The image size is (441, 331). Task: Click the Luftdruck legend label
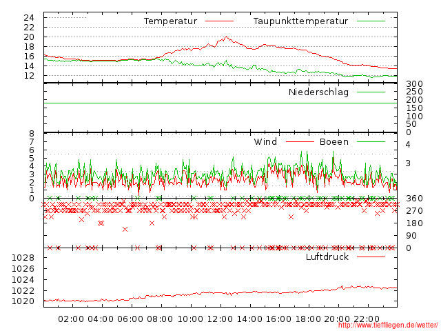[327, 257]
